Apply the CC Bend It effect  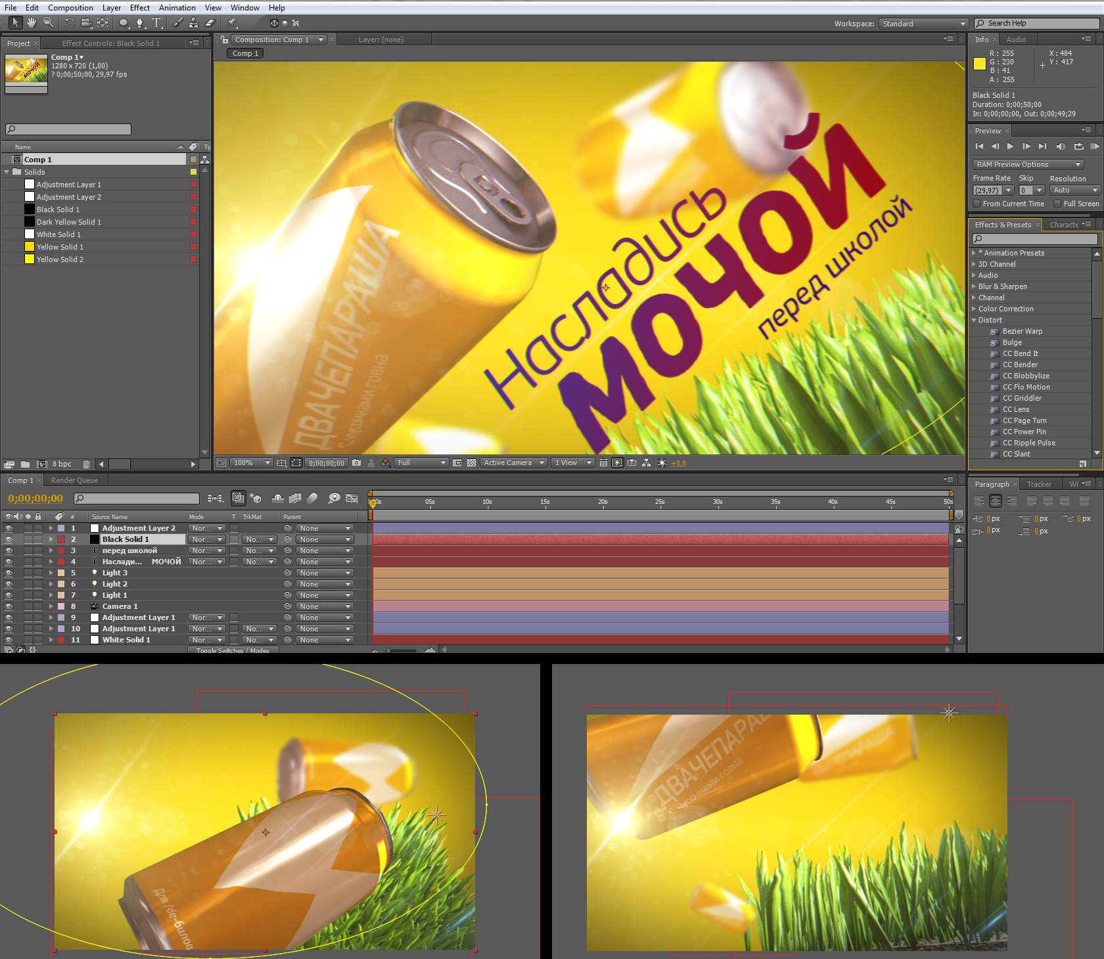pyautogui.click(x=1020, y=353)
